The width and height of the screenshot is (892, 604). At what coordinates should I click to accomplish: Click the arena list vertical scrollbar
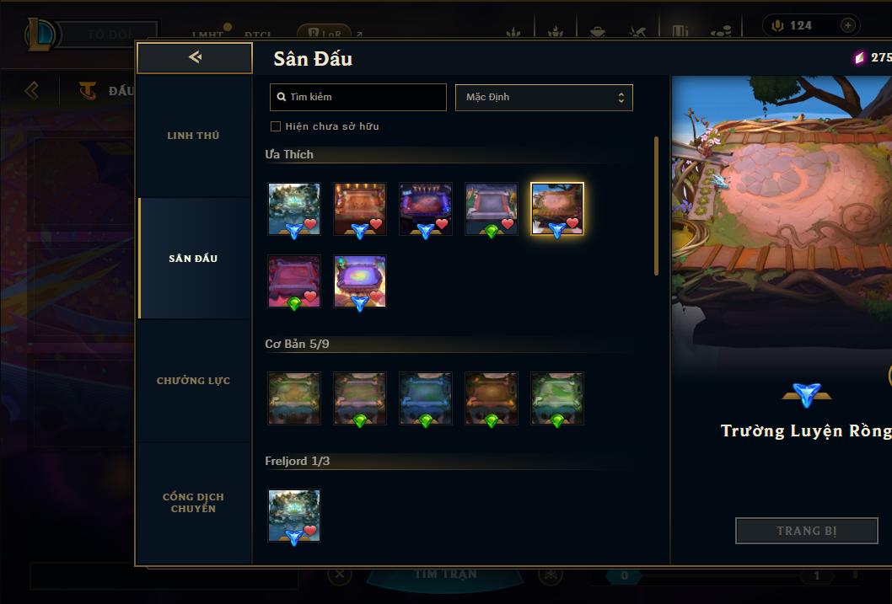pyautogui.click(x=656, y=206)
